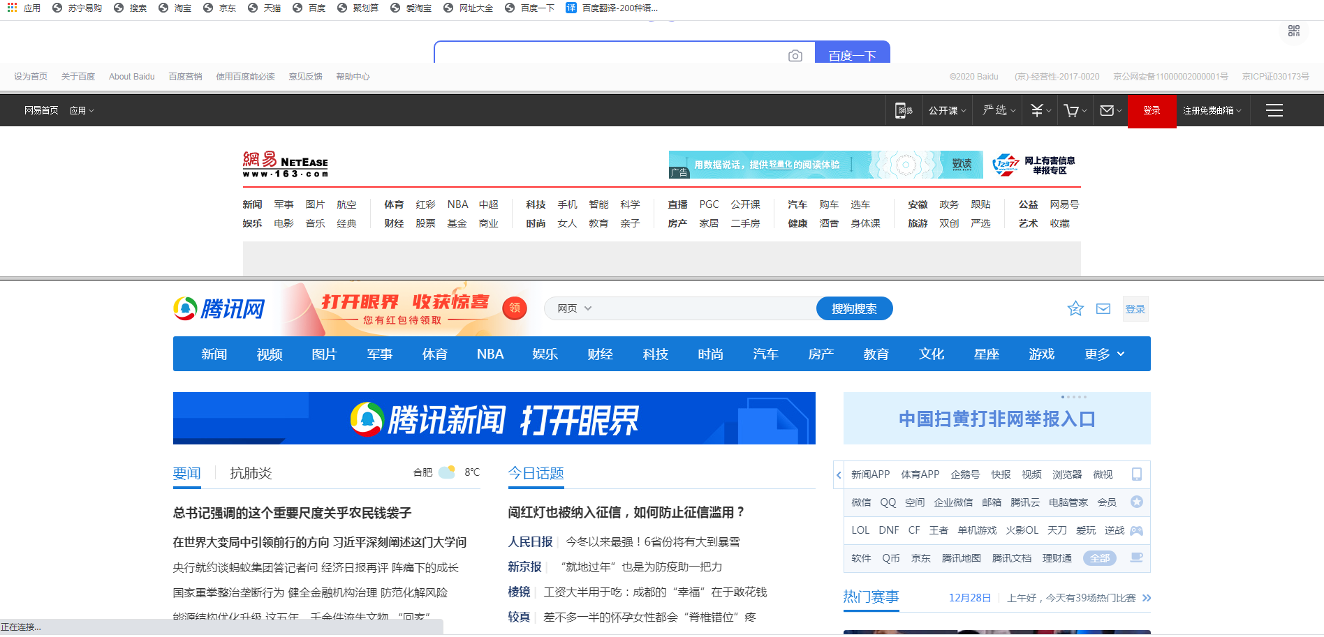This screenshot has height=637, width=1324.
Task: Click the NetEase mobile phone icon in dark toolbar
Action: [x=904, y=110]
